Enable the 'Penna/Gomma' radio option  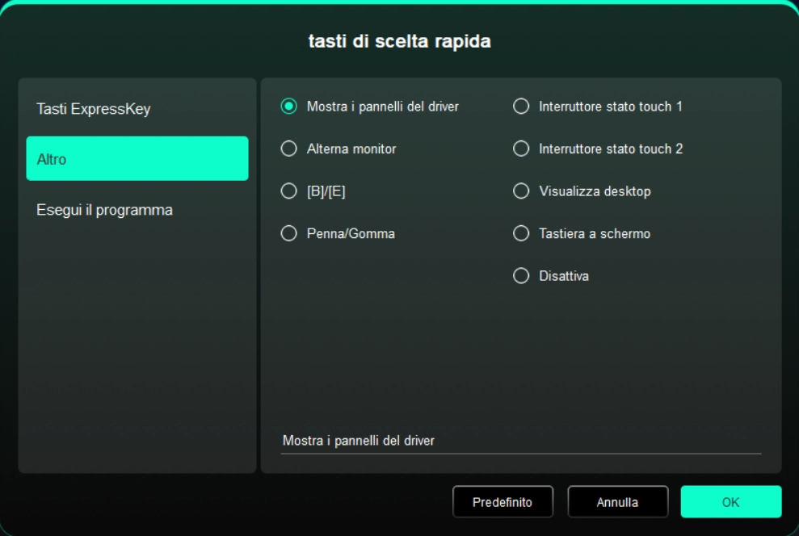tap(288, 234)
